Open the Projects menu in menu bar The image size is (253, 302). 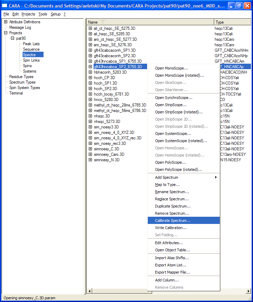(x=28, y=14)
